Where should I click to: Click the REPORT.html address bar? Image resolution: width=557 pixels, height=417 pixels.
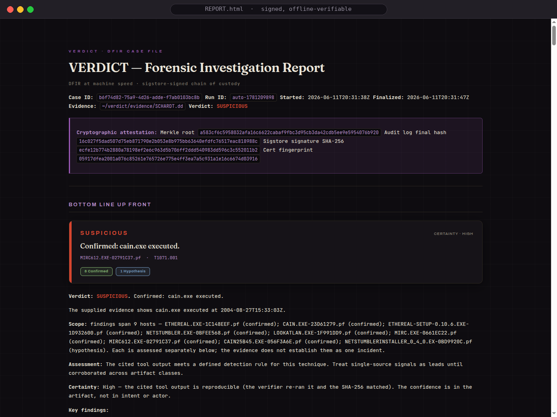278,9
